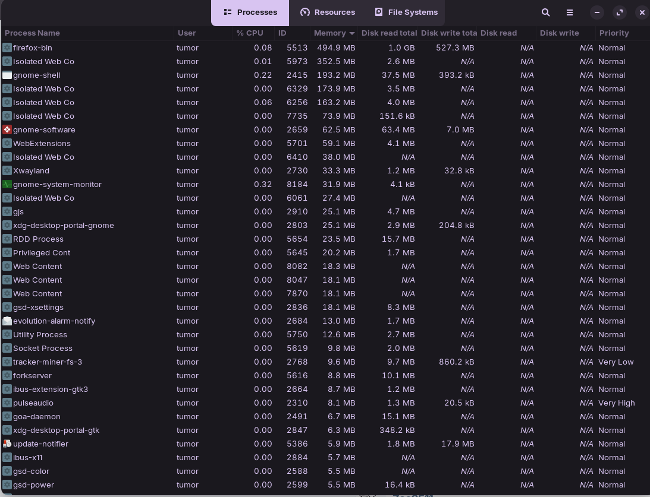
Task: Click the User column header
Action: (x=187, y=33)
